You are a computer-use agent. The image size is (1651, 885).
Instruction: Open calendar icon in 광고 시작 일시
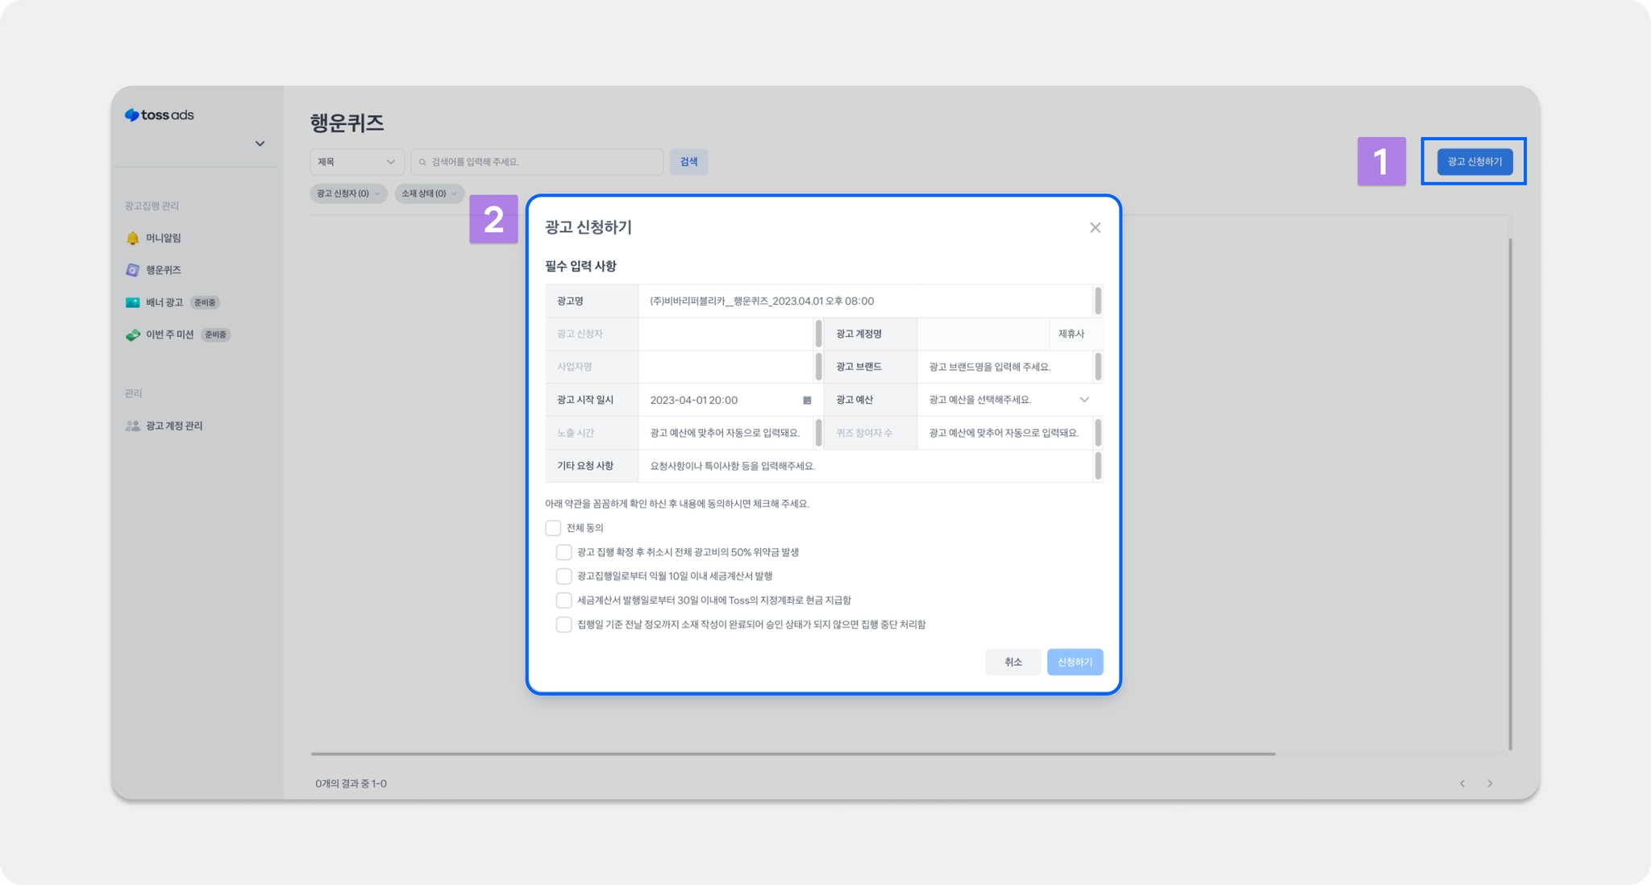[x=807, y=400]
